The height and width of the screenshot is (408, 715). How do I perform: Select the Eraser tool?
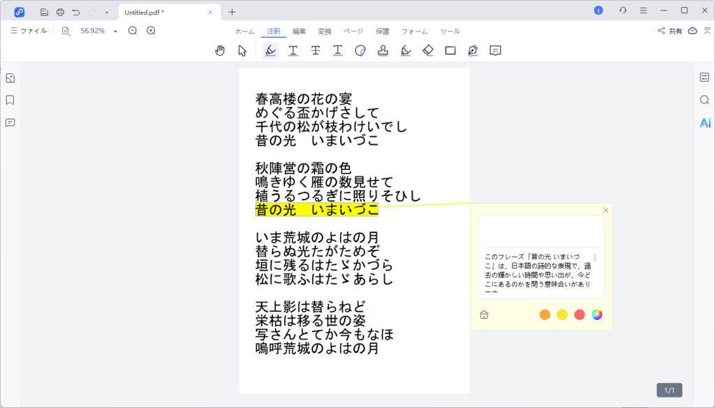428,50
